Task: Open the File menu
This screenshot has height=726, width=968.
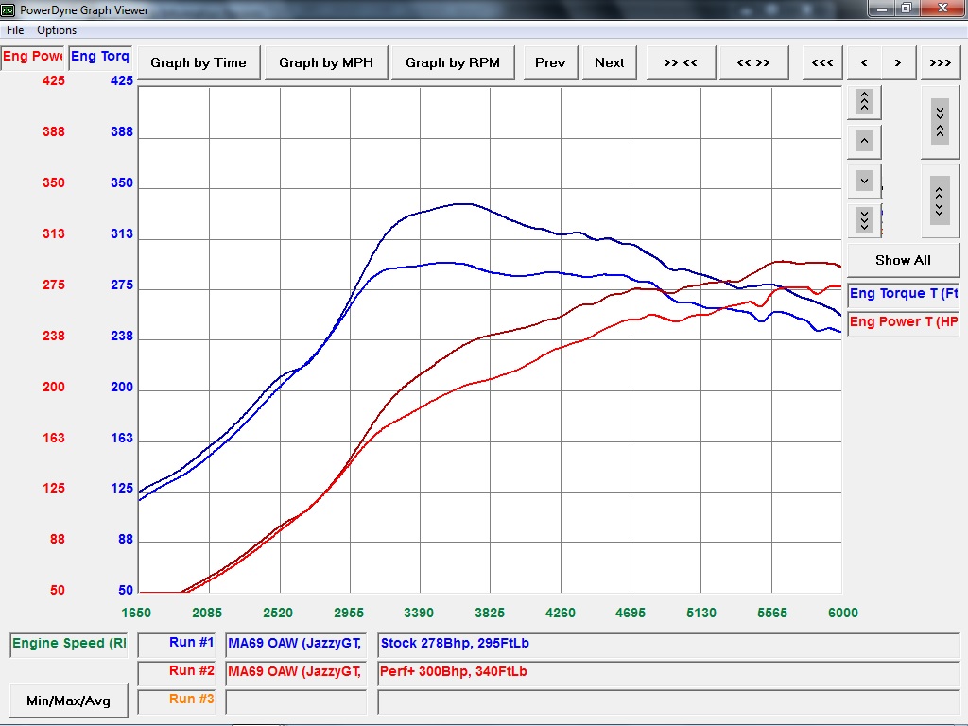Action: tap(15, 30)
